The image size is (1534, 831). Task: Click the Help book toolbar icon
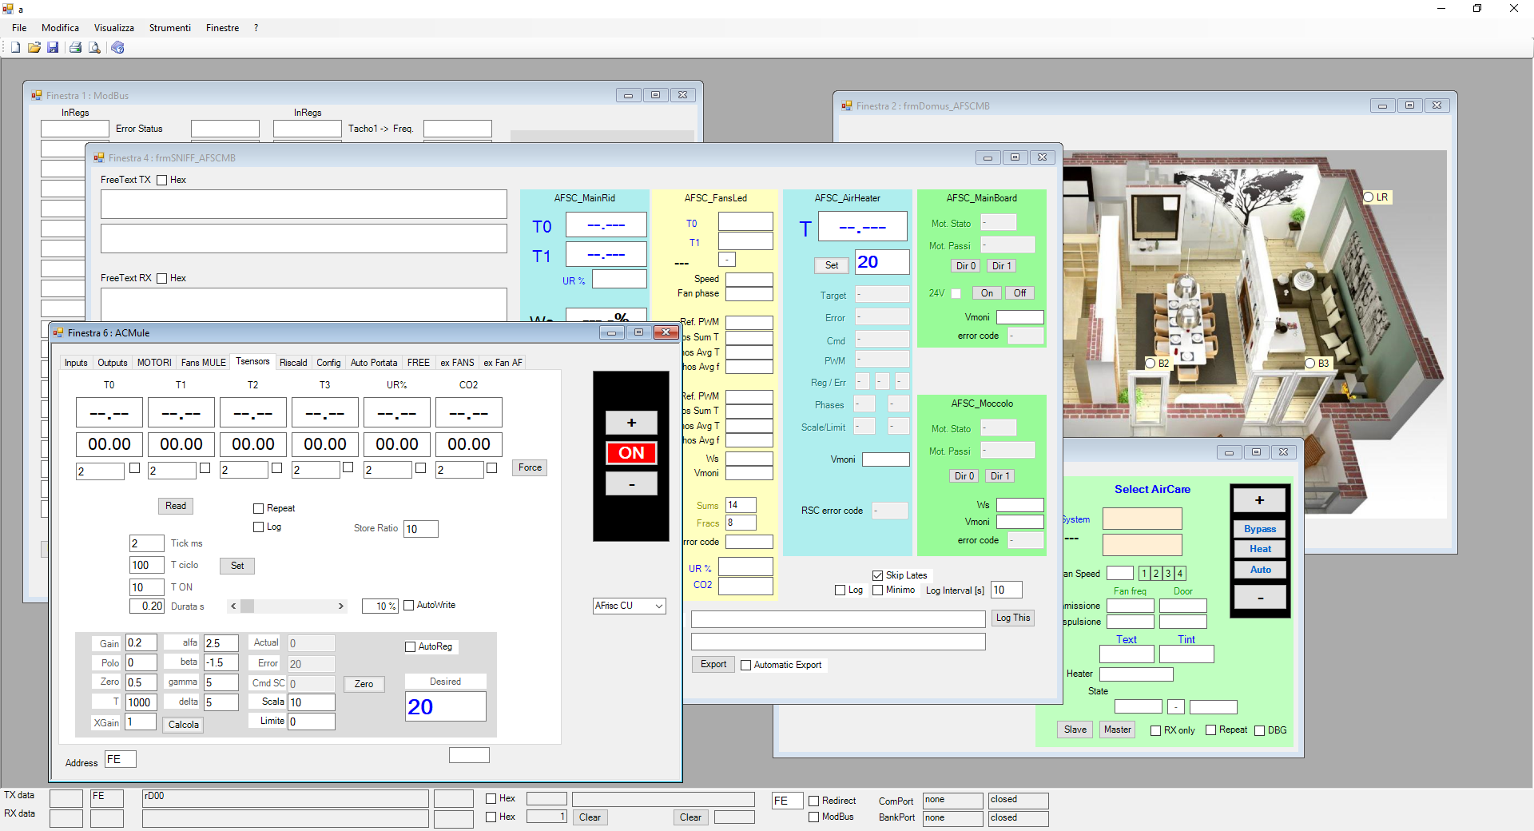point(117,47)
